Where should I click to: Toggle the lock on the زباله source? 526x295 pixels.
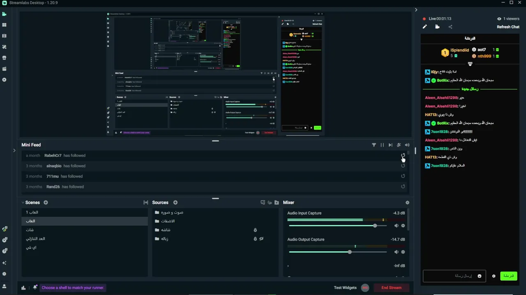click(x=255, y=239)
